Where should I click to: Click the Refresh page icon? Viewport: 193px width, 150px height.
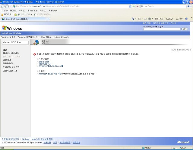[x=133, y=6]
